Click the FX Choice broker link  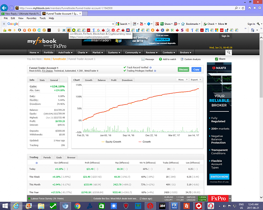coord(47,71)
